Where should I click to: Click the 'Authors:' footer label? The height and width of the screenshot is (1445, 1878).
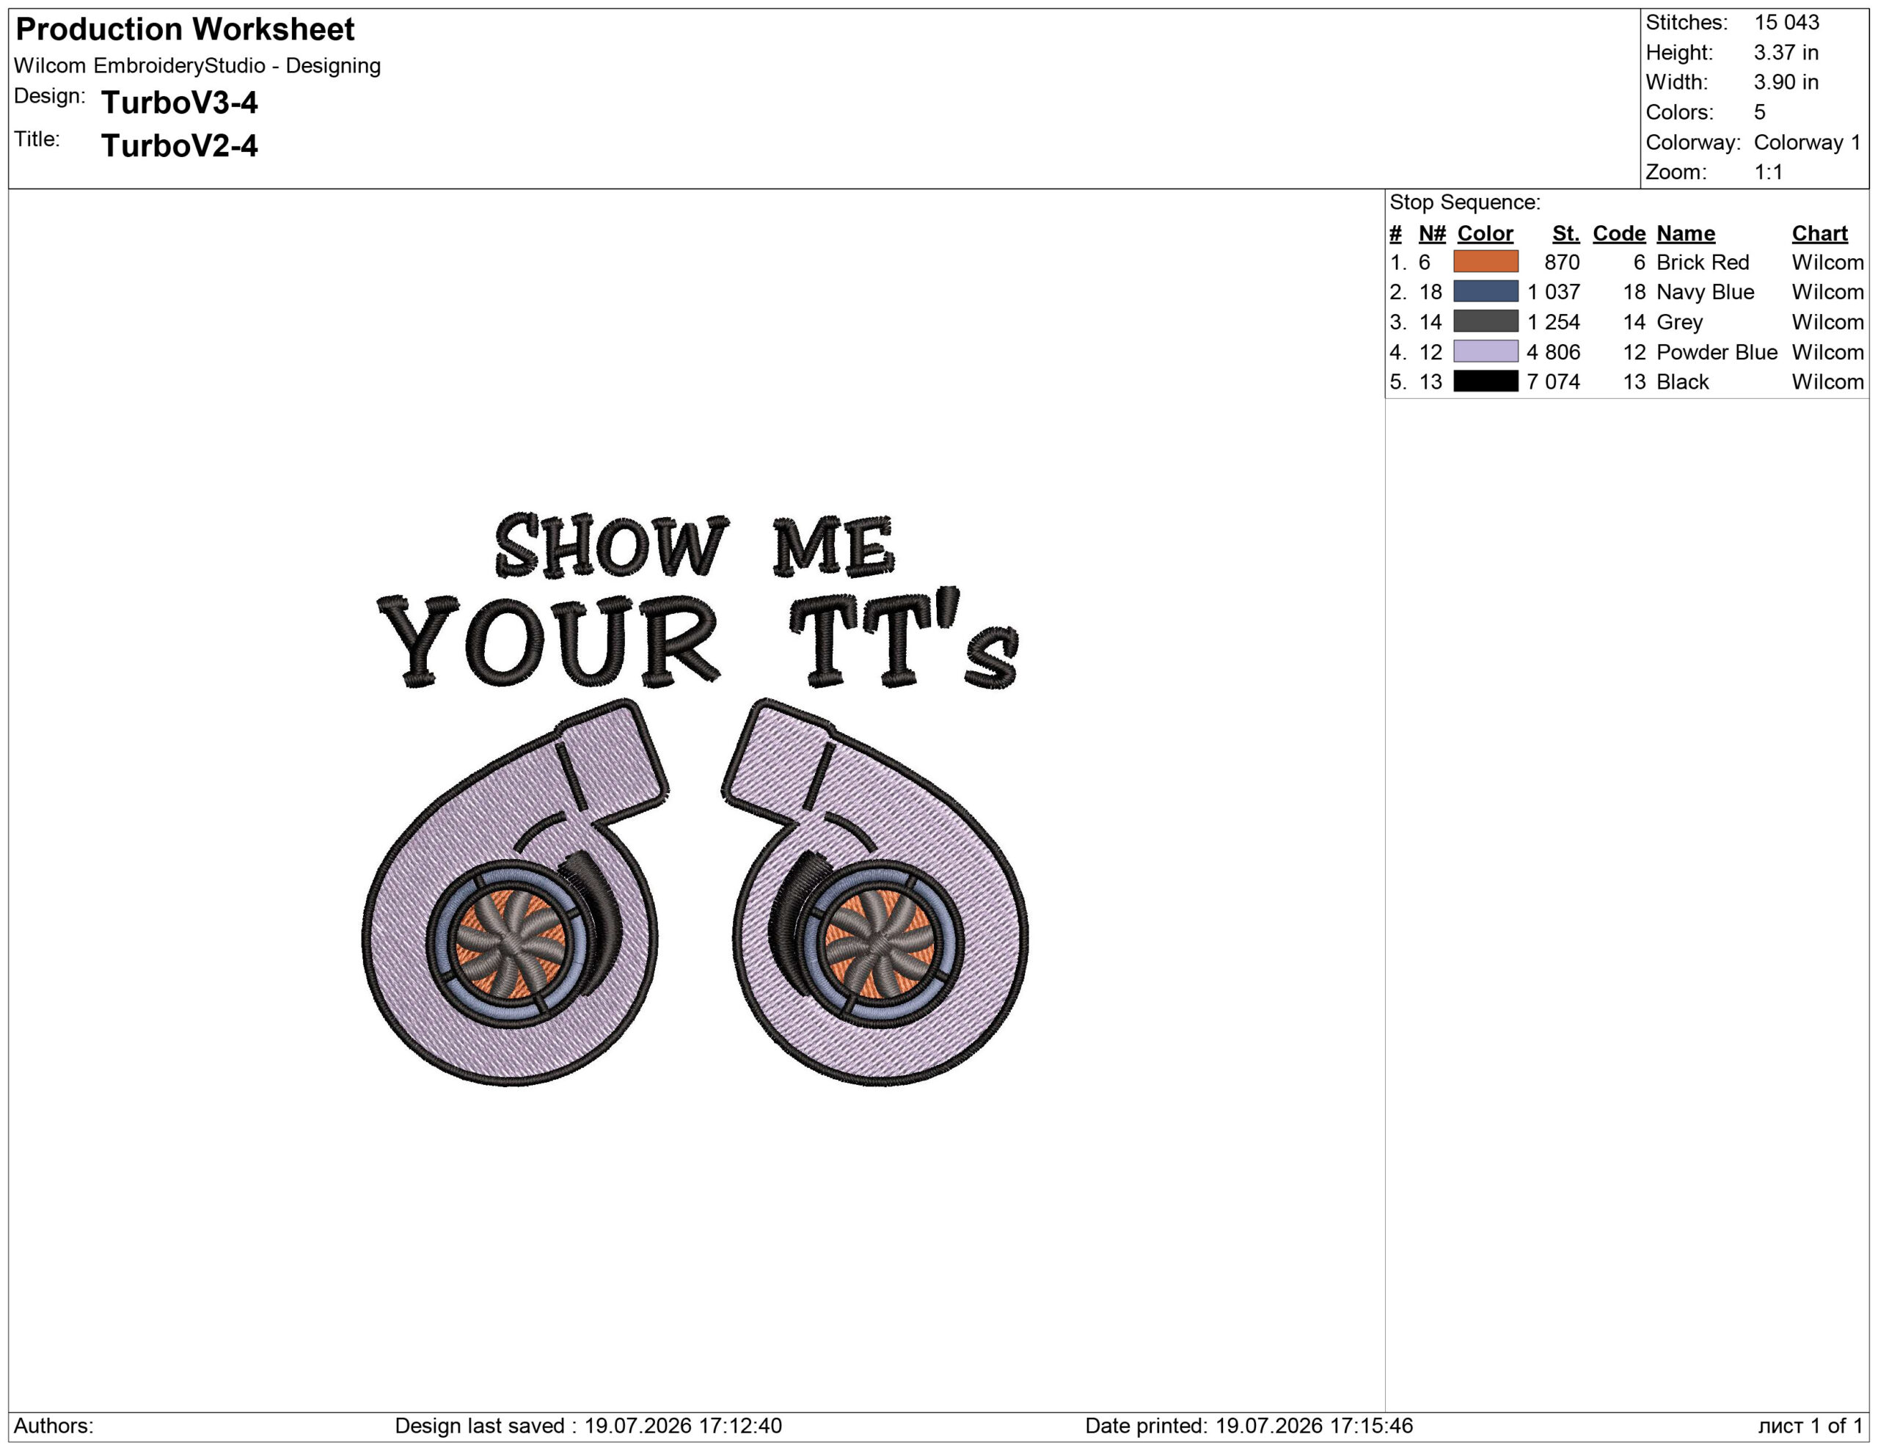coord(54,1425)
